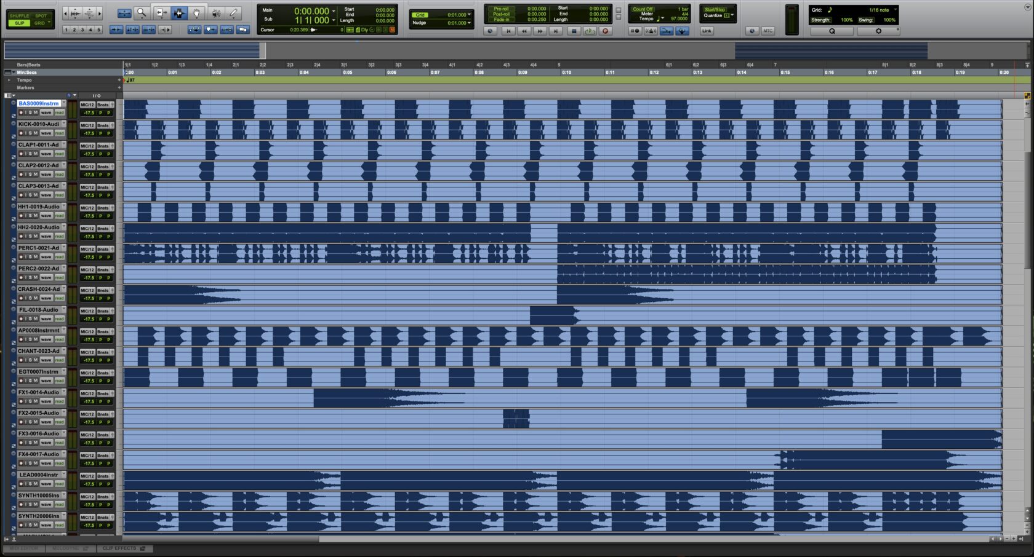1034x557 pixels.
Task: Click the Return to Zero transport button
Action: (508, 31)
